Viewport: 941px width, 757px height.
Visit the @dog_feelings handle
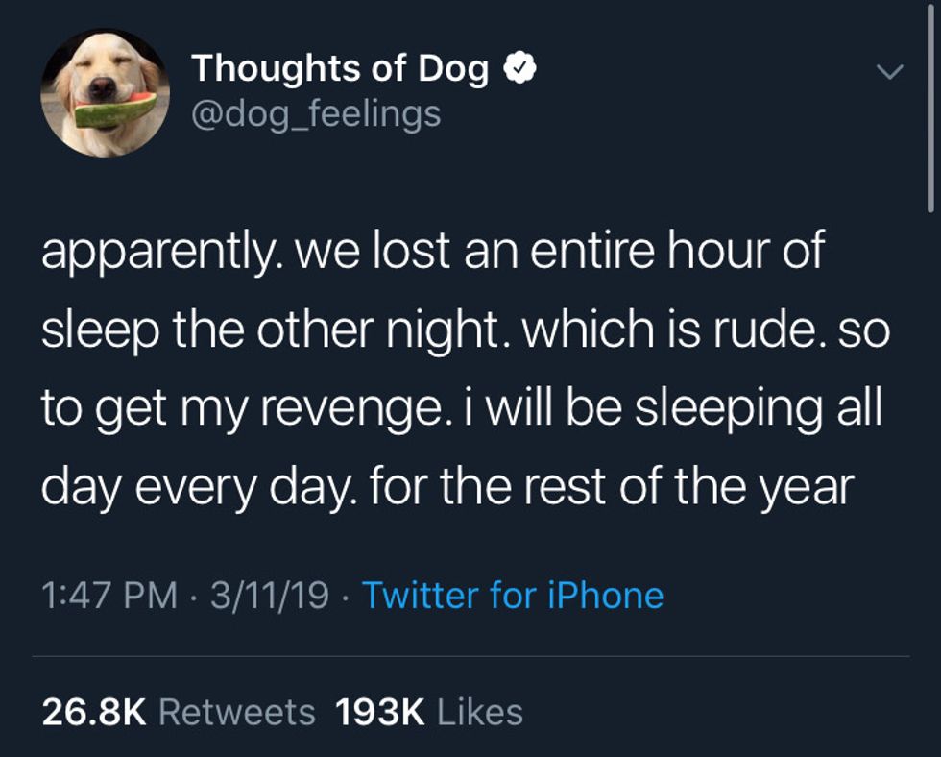coord(316,114)
